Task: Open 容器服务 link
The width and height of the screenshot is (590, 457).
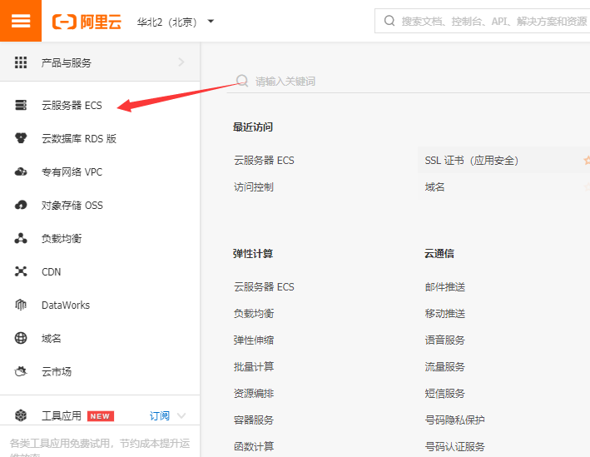Action: pos(254,420)
